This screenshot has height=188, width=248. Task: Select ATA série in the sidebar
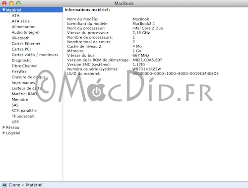point(20,21)
